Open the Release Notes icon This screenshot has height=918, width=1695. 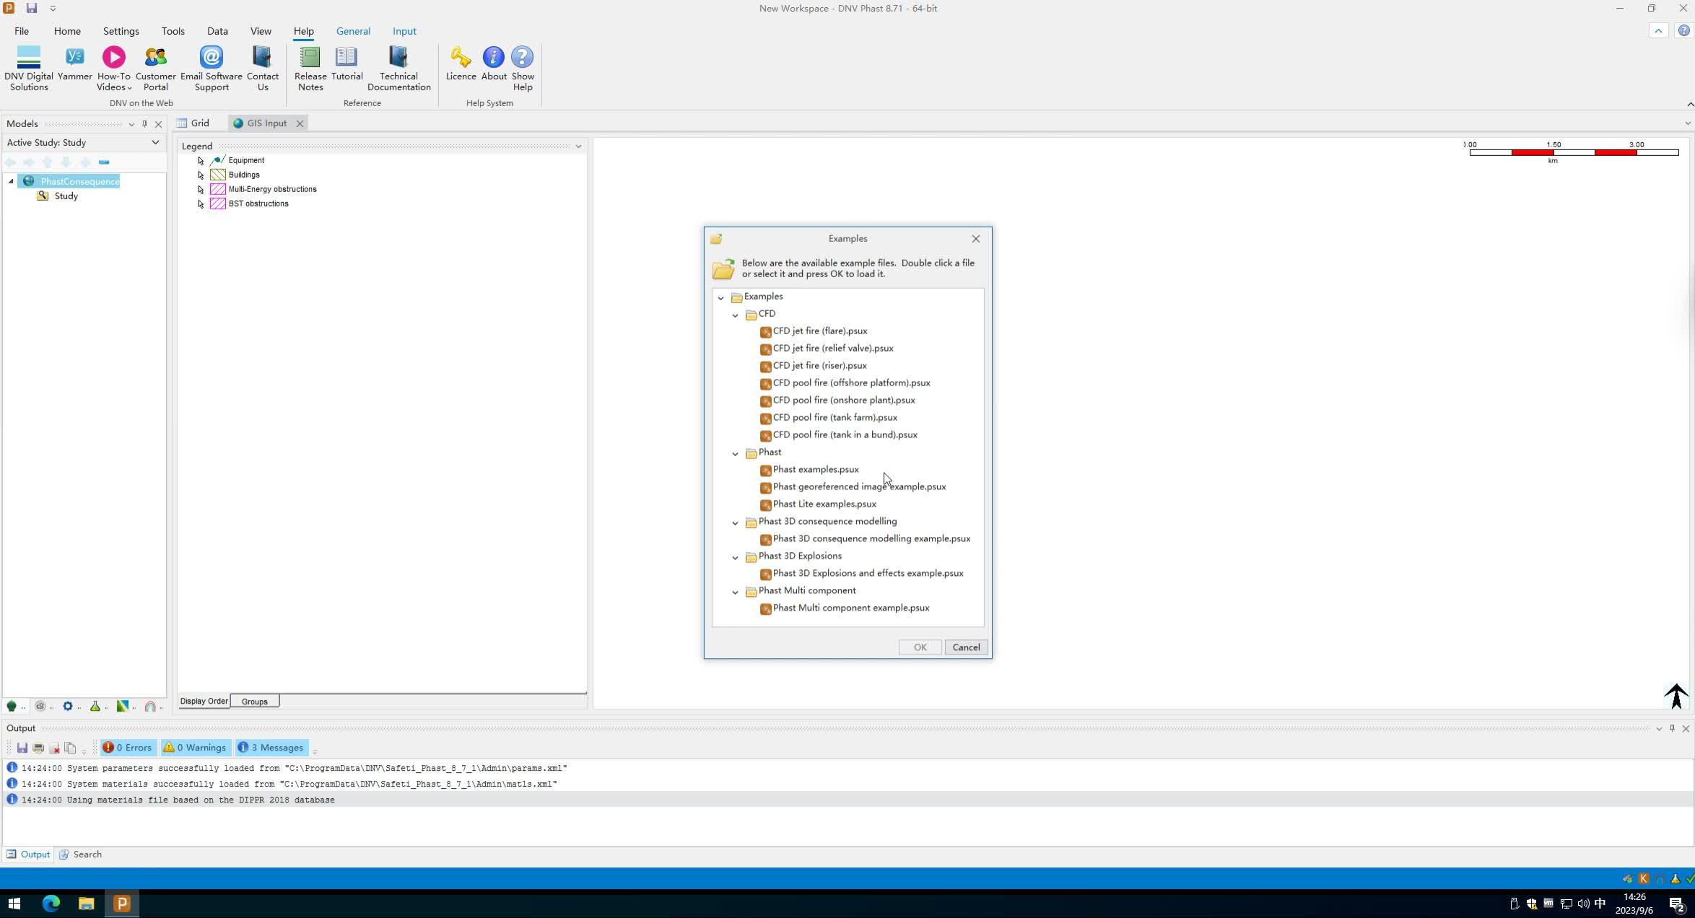(310, 58)
